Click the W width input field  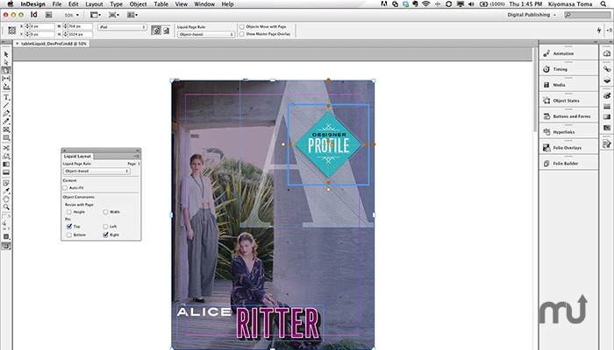click(81, 26)
